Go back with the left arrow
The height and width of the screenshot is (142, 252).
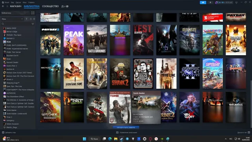(x=3, y=6)
